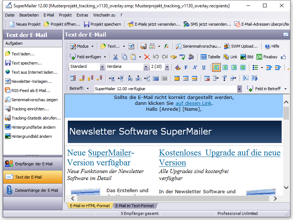Open the Bearbeiten menu

pos(29,15)
